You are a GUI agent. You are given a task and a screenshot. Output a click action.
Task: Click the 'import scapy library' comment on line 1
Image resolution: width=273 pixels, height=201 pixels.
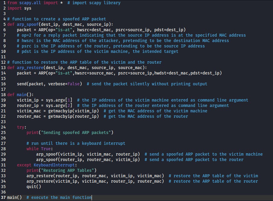point(94,3)
